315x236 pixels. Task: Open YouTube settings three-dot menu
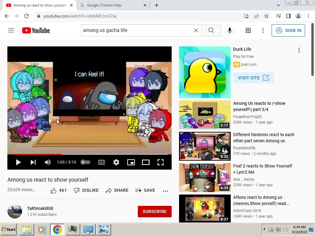click(x=263, y=30)
